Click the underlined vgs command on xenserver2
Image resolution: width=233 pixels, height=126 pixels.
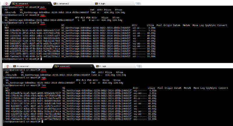click(x=44, y=78)
